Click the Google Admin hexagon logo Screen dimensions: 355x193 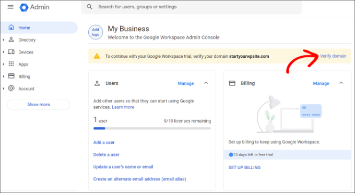(x=24, y=7)
